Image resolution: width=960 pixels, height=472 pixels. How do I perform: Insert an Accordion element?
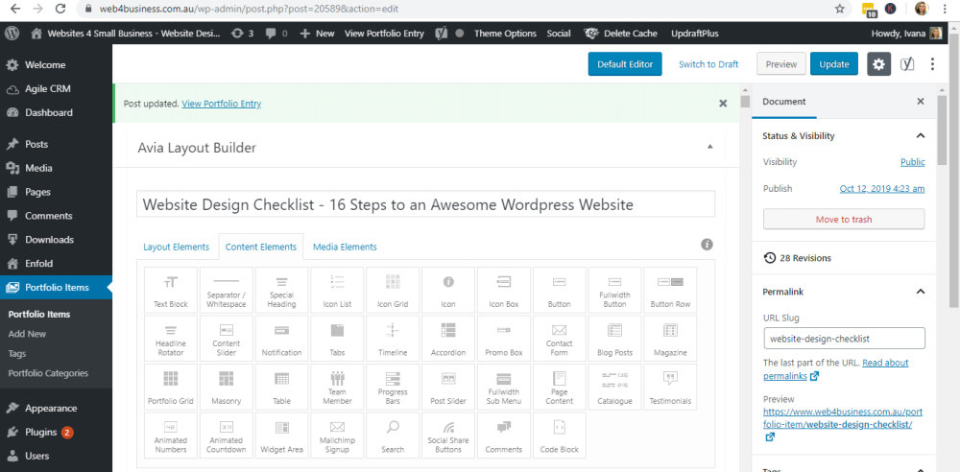click(448, 339)
